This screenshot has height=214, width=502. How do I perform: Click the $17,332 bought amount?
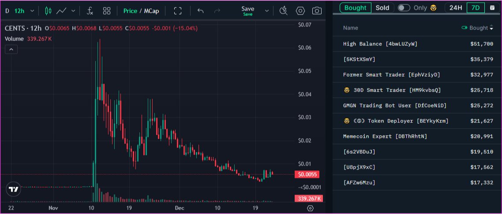[x=482, y=183]
